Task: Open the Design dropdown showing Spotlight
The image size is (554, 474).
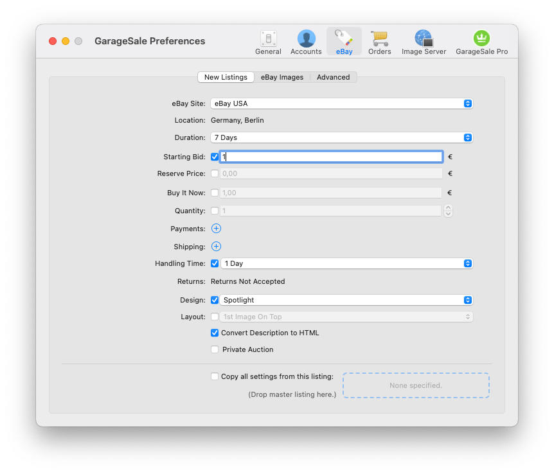Action: 346,300
